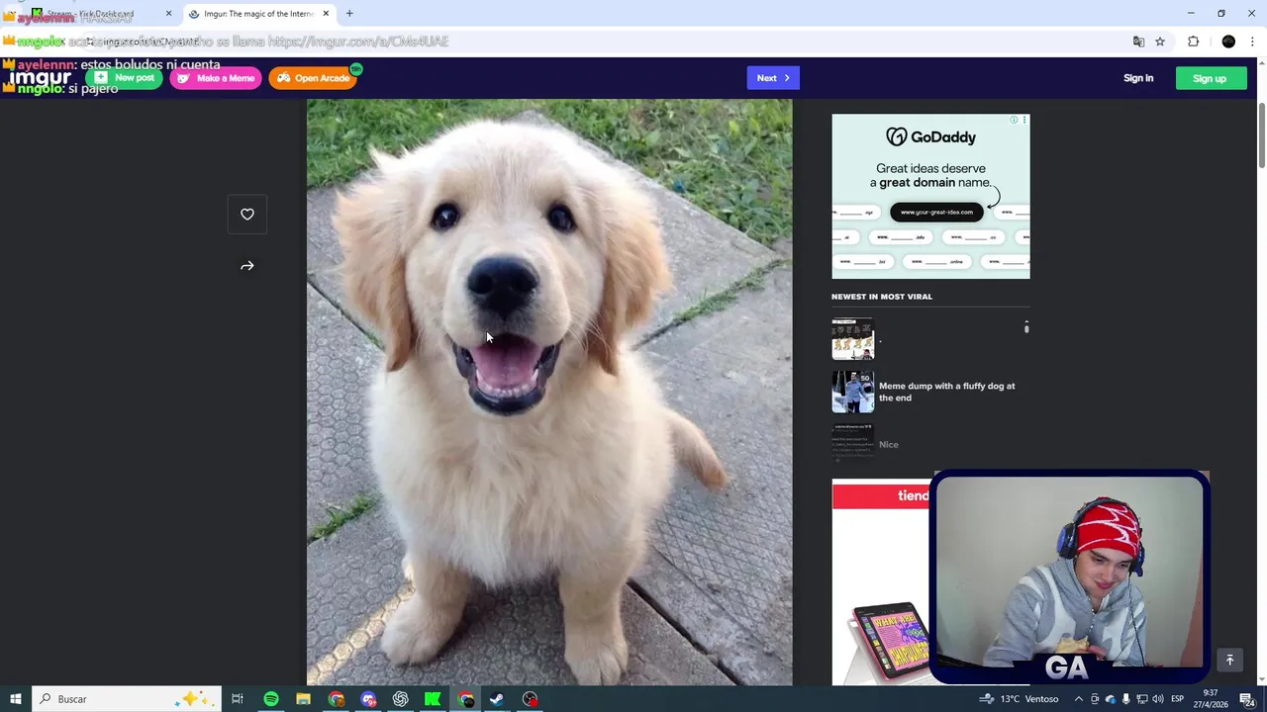Open the Chrome three-dot menu
1267x712 pixels.
tap(1253, 42)
